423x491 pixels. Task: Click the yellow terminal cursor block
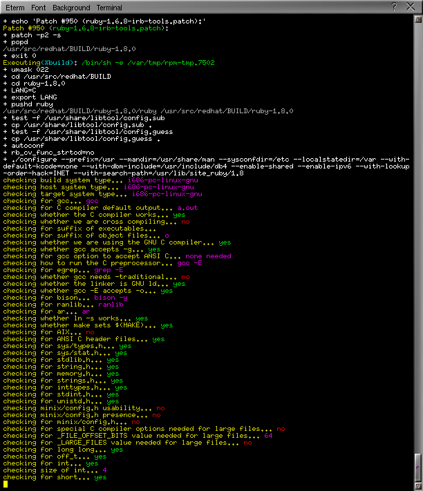pyautogui.click(x=6, y=484)
